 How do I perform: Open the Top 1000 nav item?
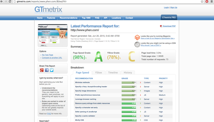[x=86, y=18]
